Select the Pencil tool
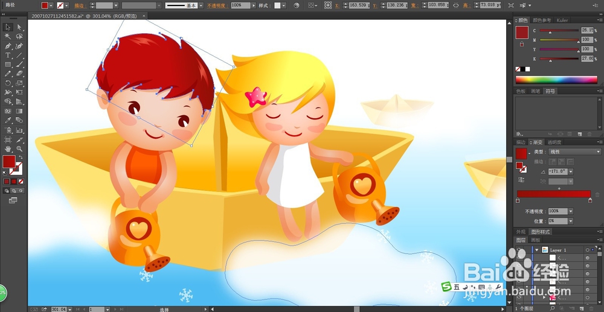The height and width of the screenshot is (312, 604). [x=8, y=74]
